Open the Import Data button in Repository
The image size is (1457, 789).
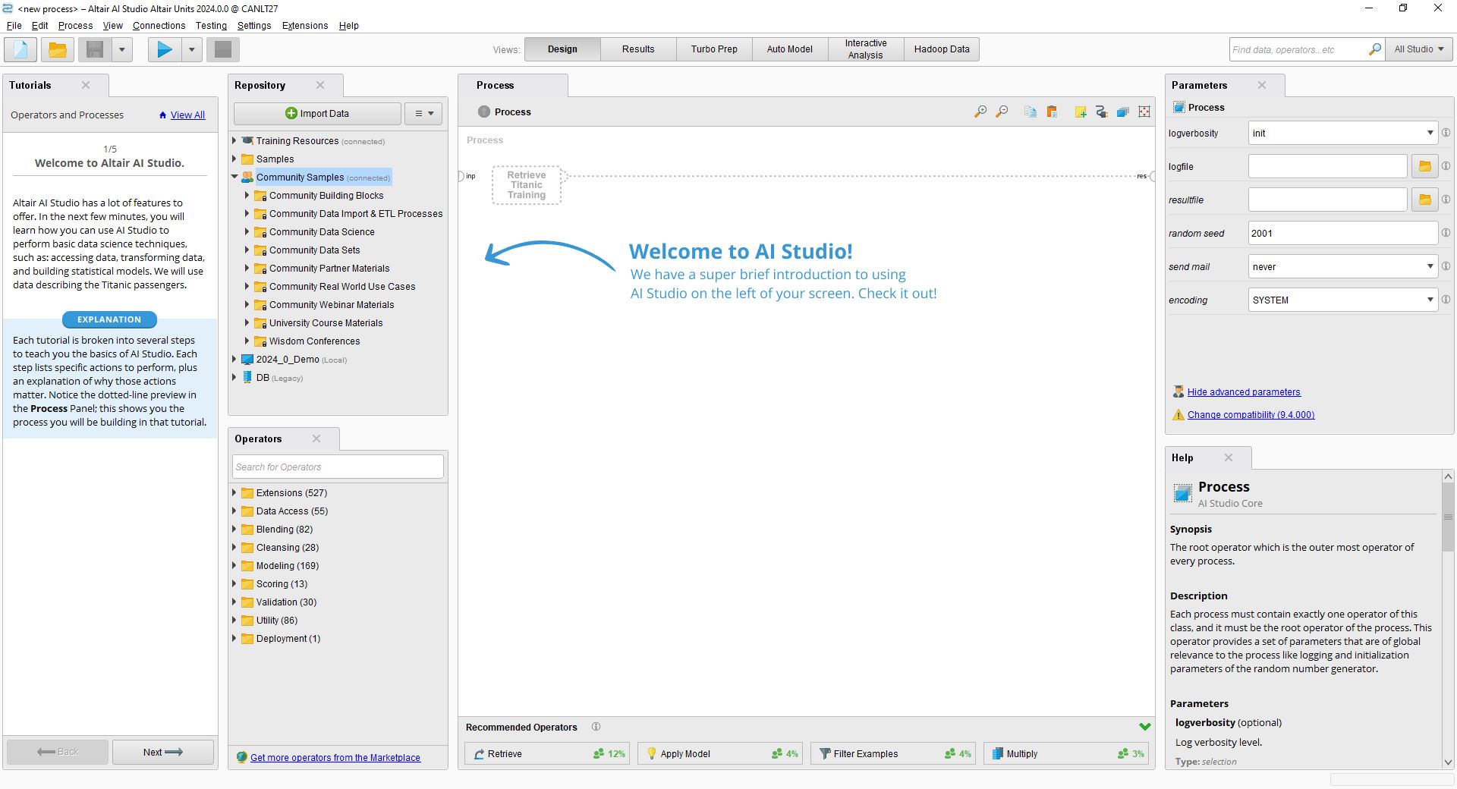pos(317,113)
